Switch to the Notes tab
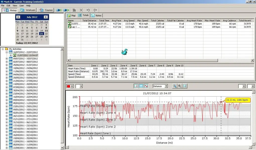 [x=96, y=15]
